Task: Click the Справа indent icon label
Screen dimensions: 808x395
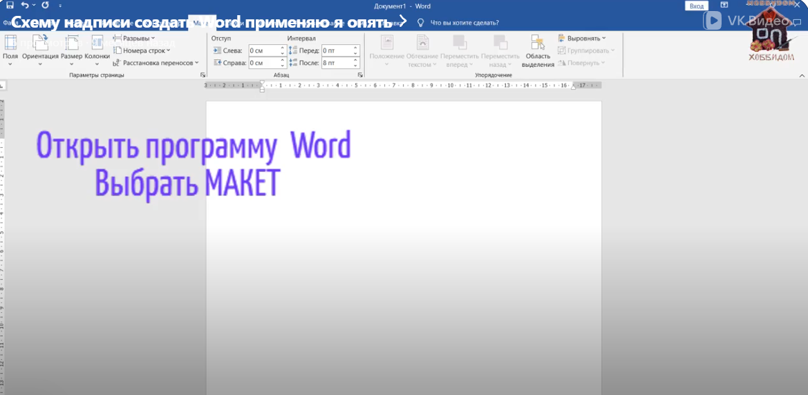Action: (x=229, y=63)
